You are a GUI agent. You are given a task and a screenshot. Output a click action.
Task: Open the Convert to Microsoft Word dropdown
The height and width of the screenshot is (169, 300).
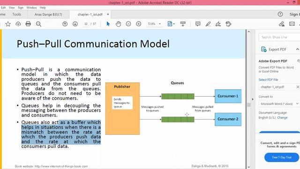coord(279,104)
